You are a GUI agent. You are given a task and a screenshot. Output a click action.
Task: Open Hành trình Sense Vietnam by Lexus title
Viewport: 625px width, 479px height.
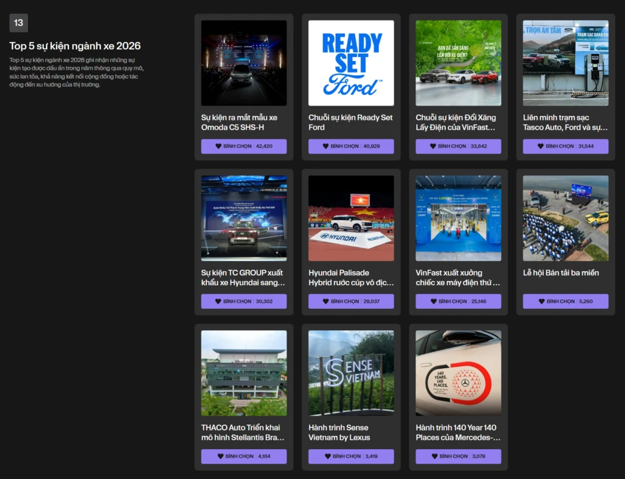click(339, 432)
